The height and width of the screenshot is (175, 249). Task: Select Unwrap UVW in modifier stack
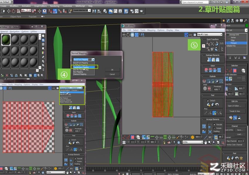(234, 35)
